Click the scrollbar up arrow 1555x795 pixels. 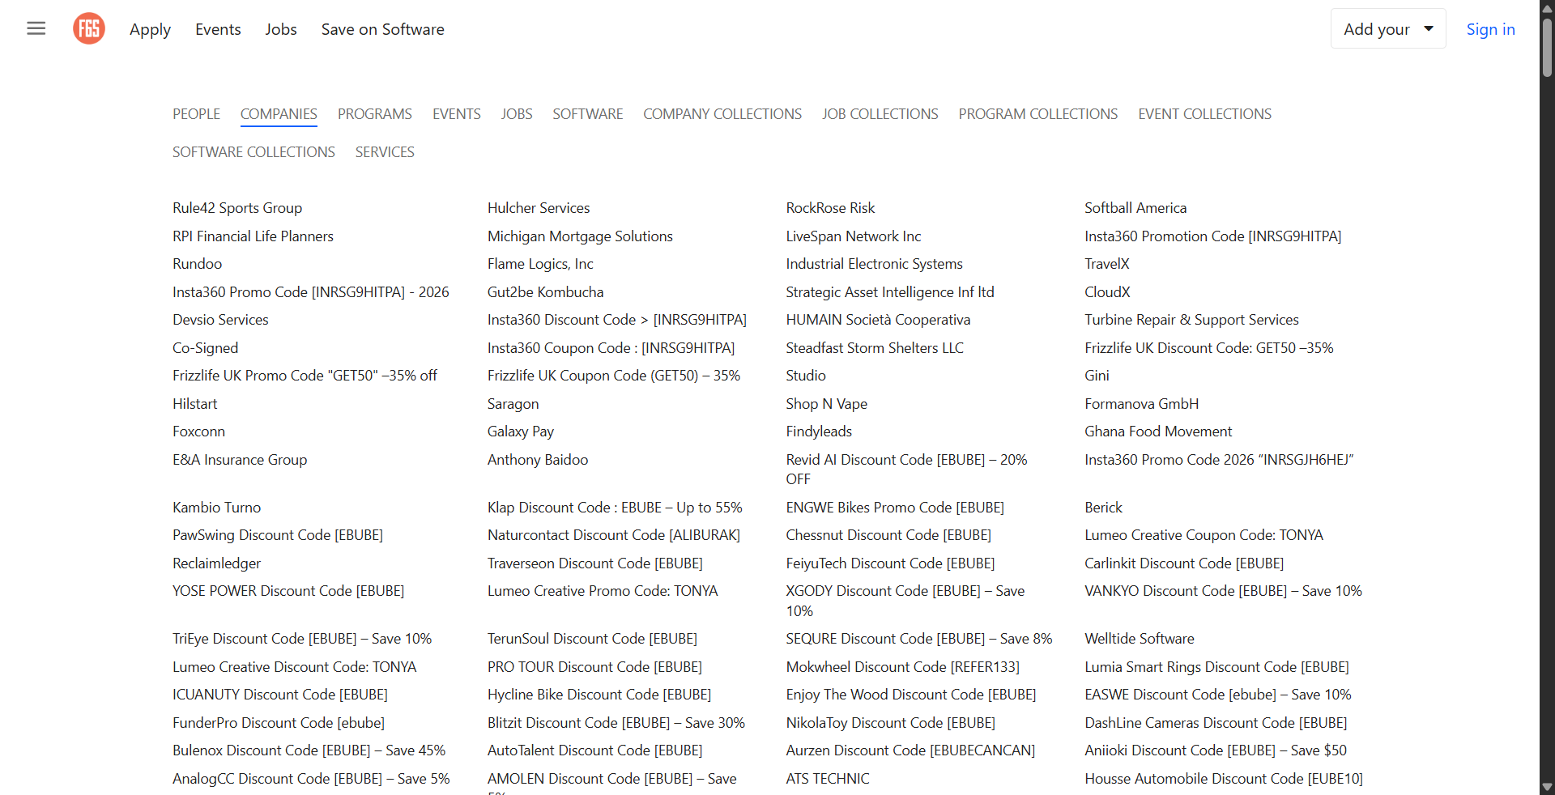pos(1547,7)
